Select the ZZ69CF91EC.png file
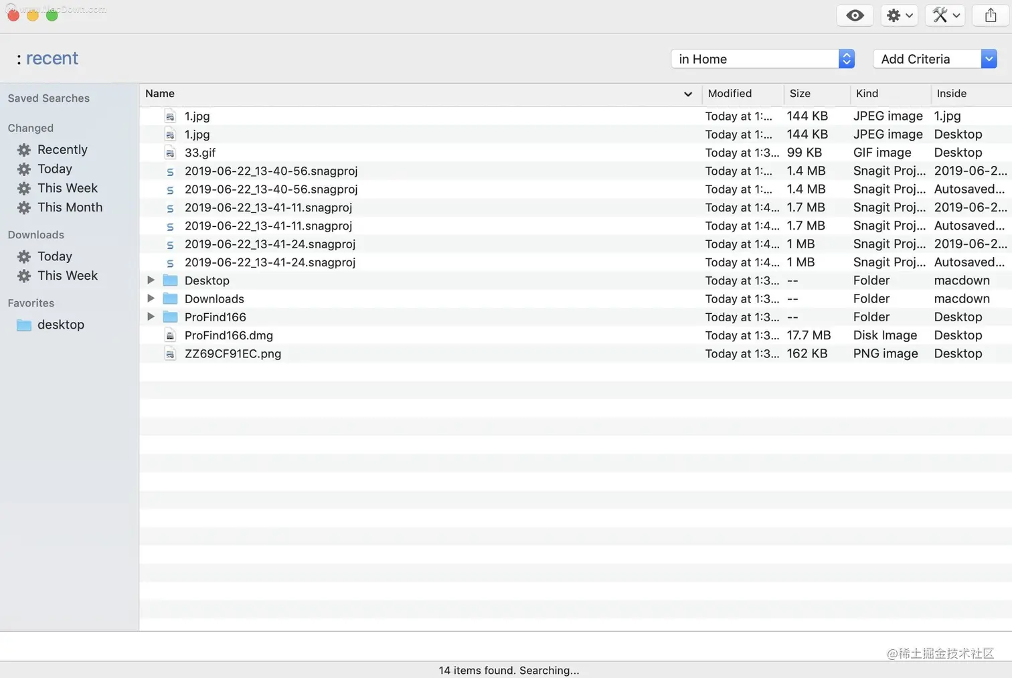 pos(576,353)
